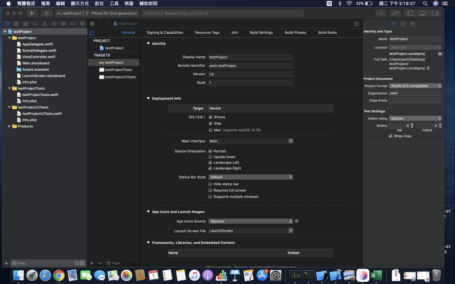Switch to Signing & Capabilities tab

tap(165, 32)
